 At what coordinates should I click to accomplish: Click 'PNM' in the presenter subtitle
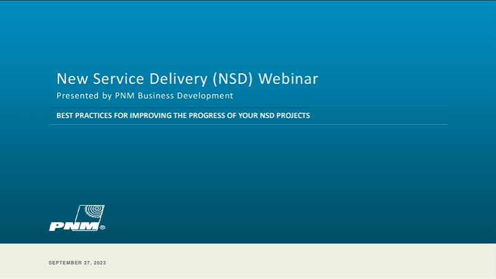[x=123, y=96]
